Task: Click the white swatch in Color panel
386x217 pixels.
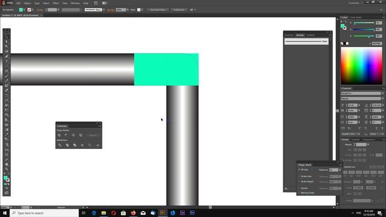Action: (x=347, y=43)
